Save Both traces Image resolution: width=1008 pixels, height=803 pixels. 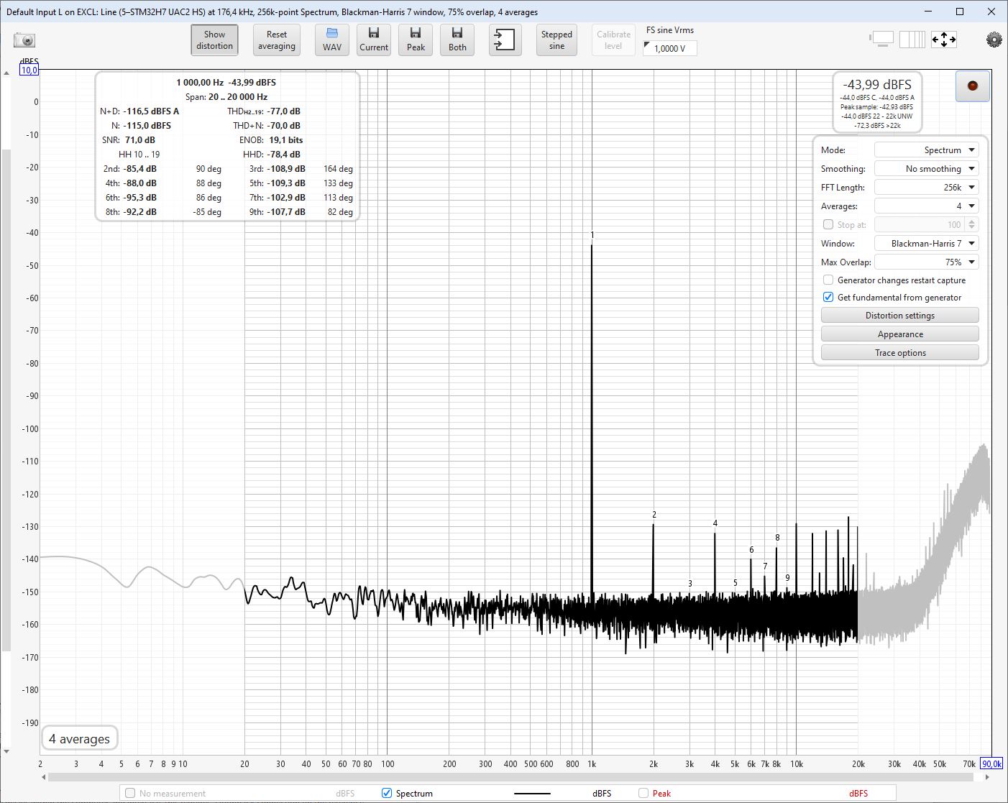[457, 40]
